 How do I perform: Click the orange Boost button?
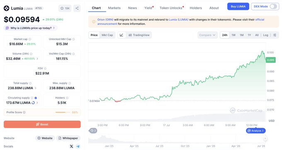(x=42, y=124)
